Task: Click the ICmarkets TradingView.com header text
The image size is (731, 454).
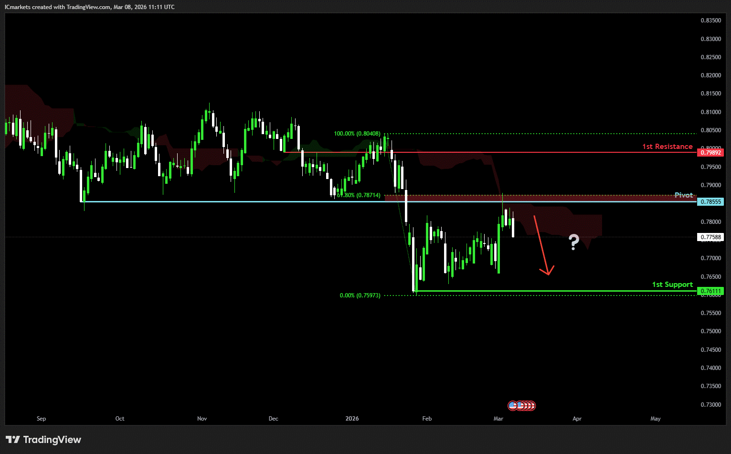Action: coord(90,7)
